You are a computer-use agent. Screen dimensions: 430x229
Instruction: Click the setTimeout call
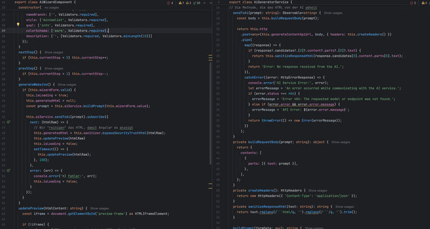(43, 149)
